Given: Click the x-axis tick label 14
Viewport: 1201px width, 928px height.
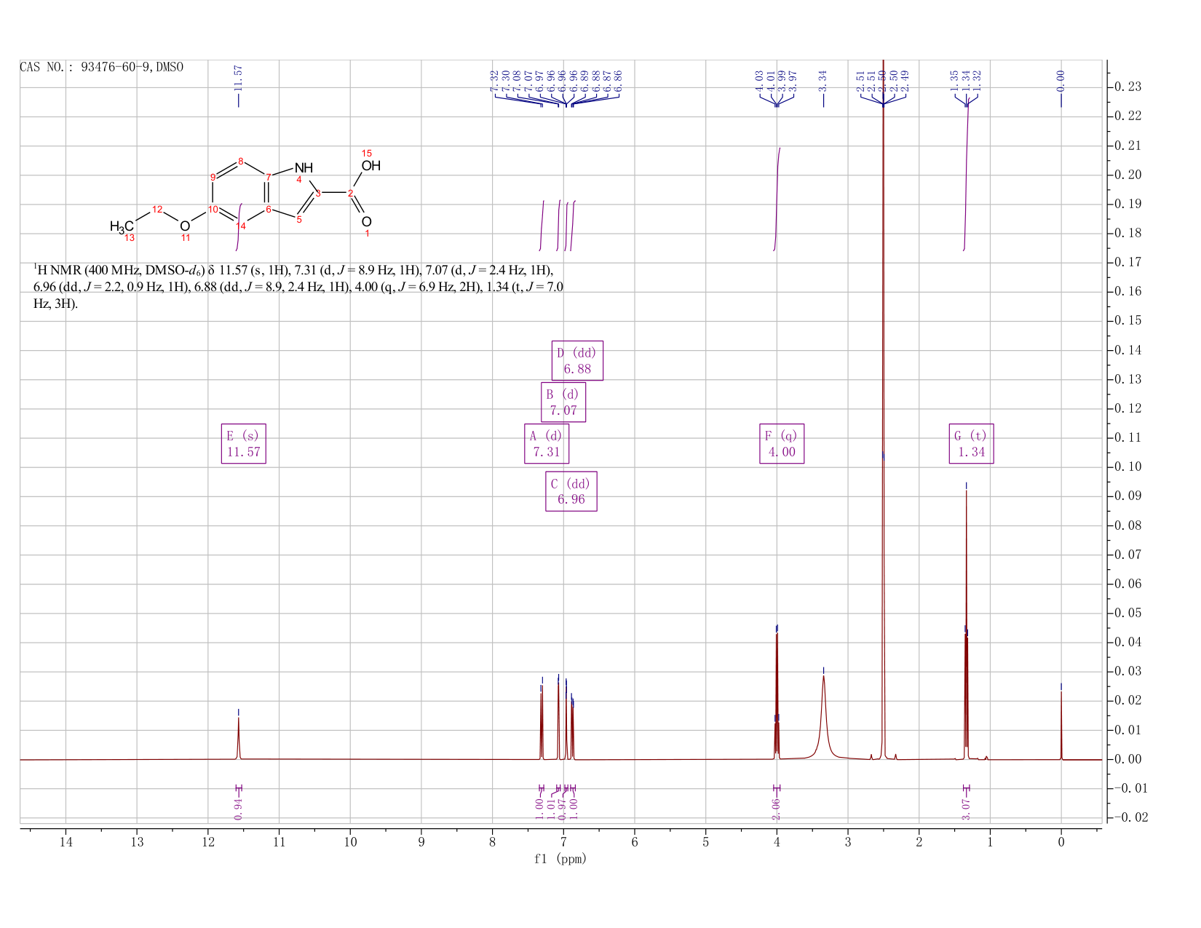Looking at the screenshot, I should 66,842.
